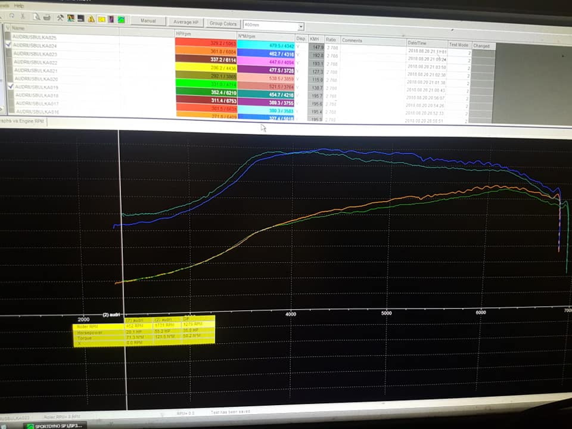Click the bright green HP color swatch
Viewport: 572px width, 429px height.
pyautogui.click(x=206, y=84)
